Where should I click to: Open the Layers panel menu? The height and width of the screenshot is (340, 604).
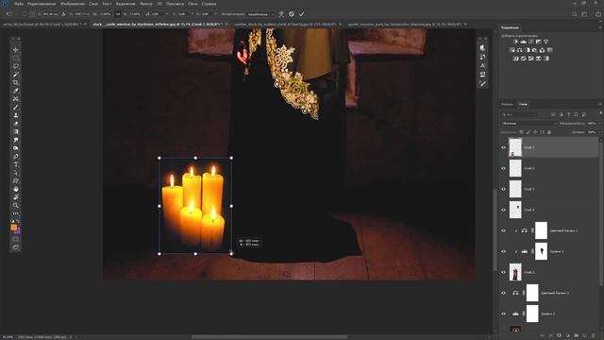point(600,104)
